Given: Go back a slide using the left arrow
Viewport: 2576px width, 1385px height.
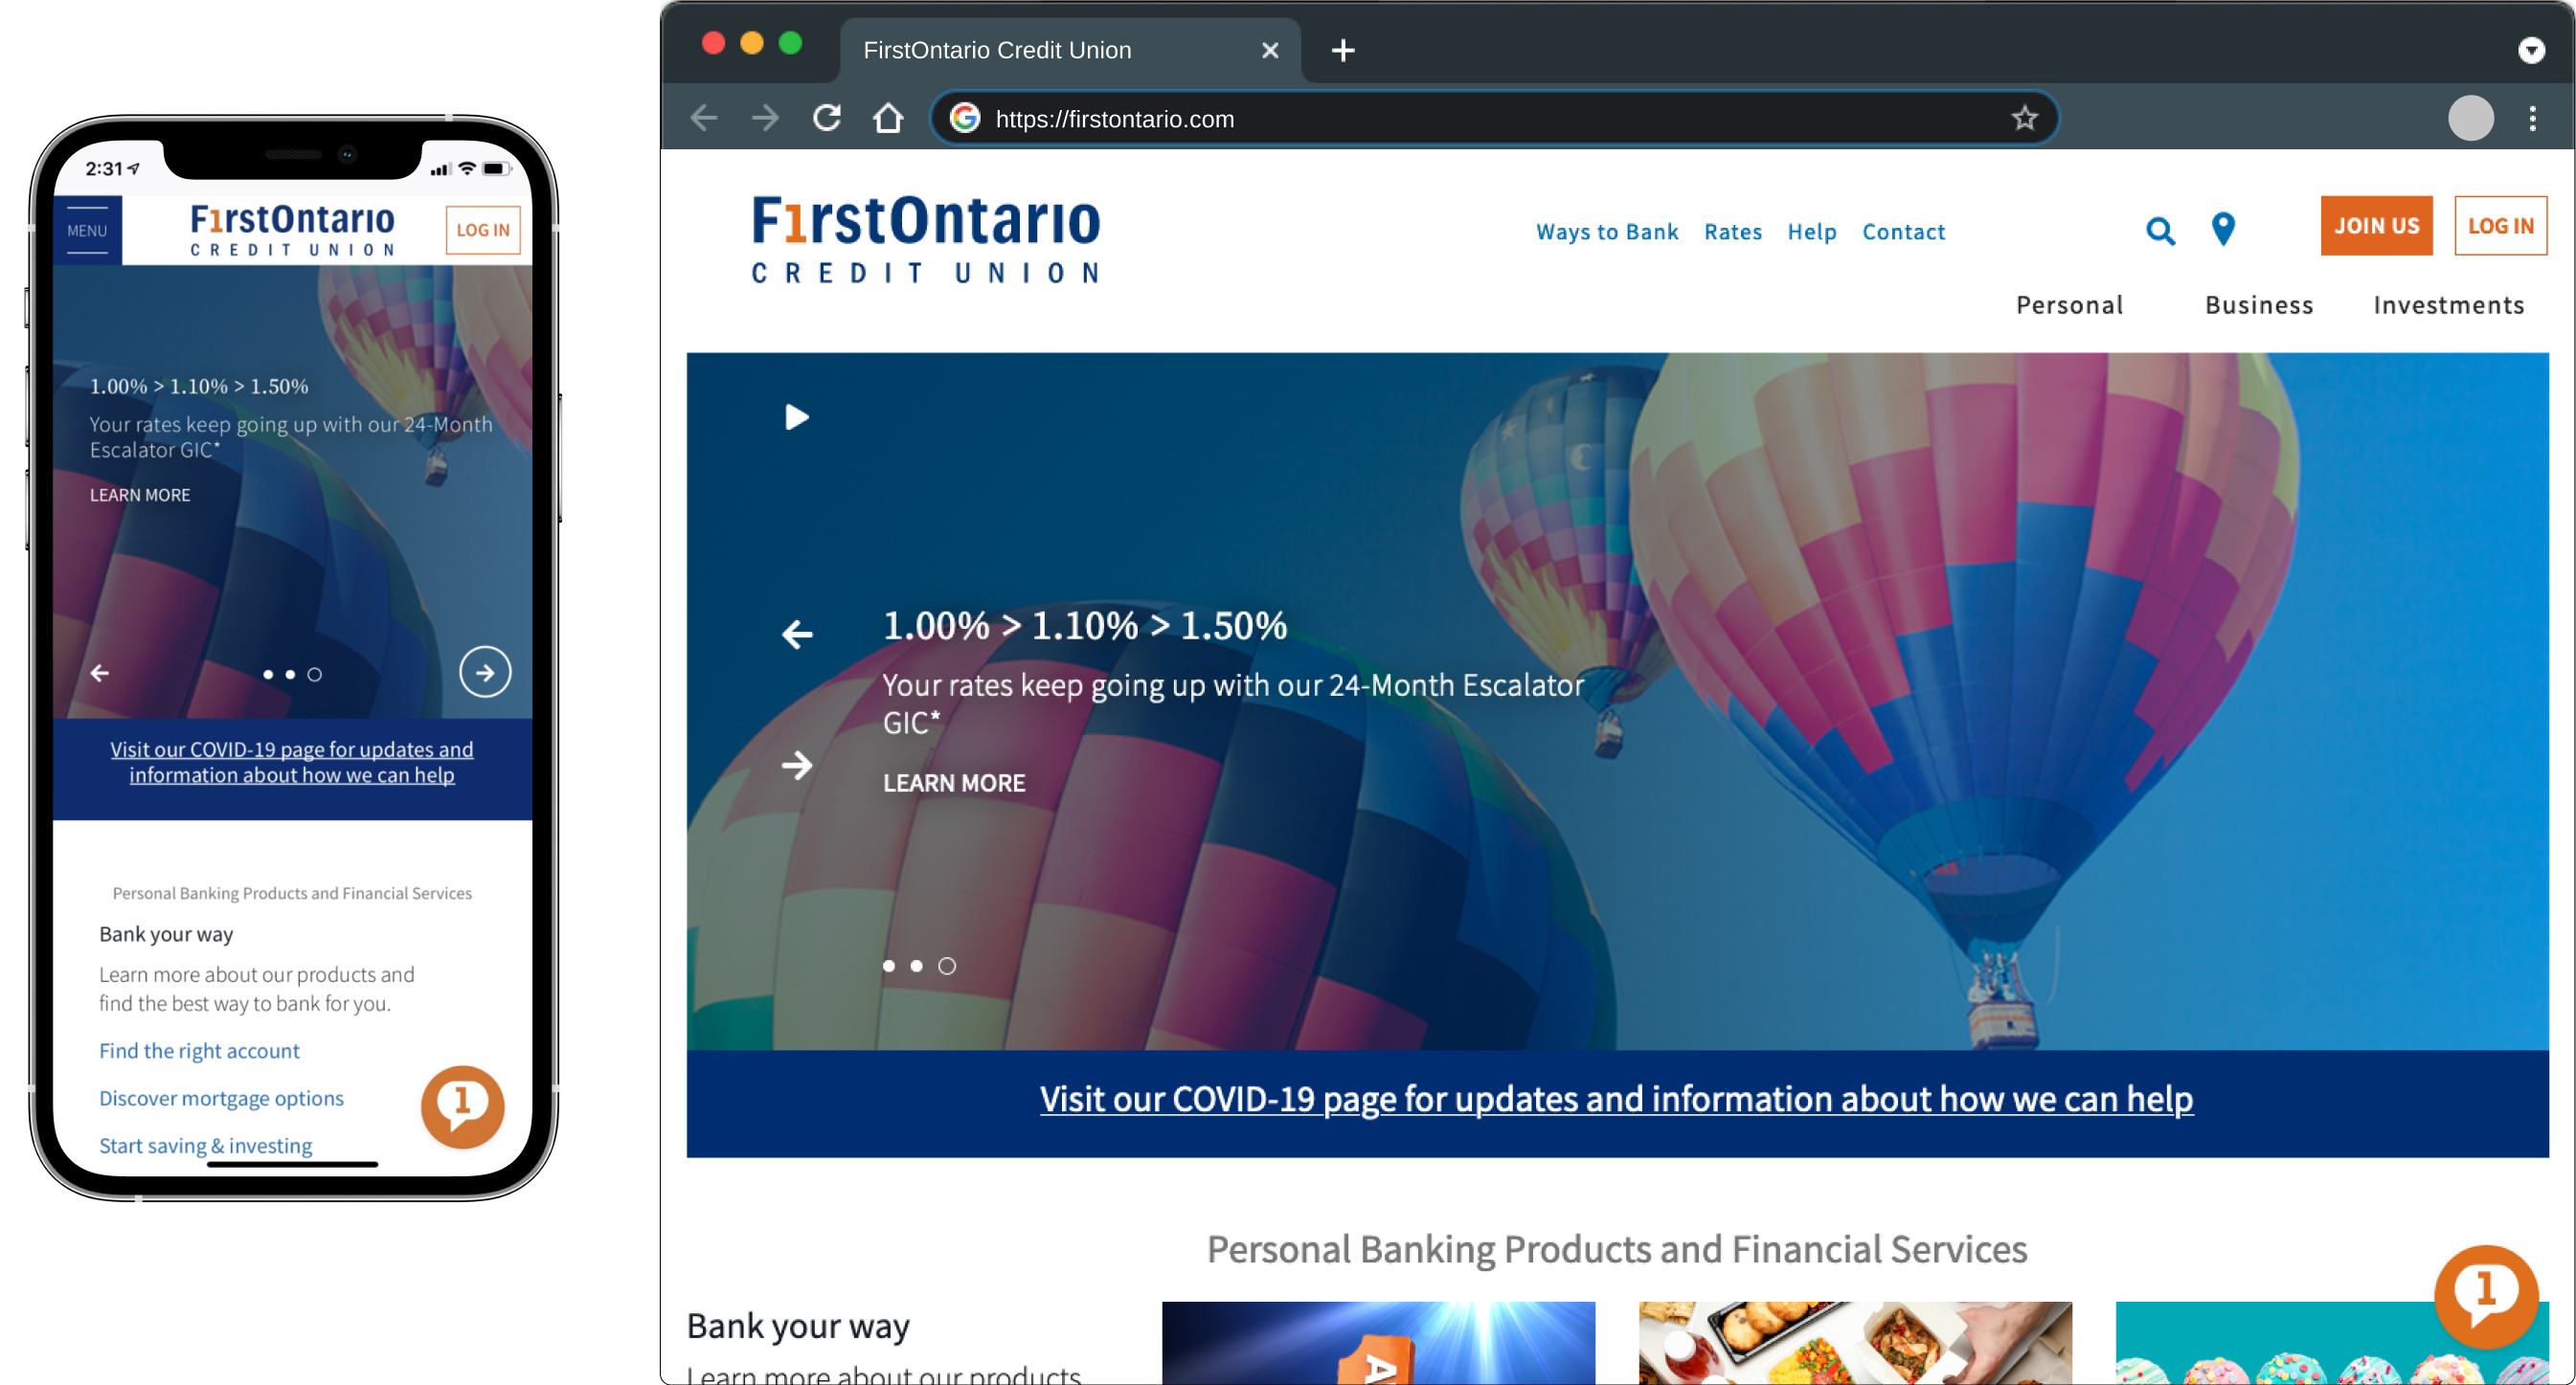Looking at the screenshot, I should tap(100, 672).
